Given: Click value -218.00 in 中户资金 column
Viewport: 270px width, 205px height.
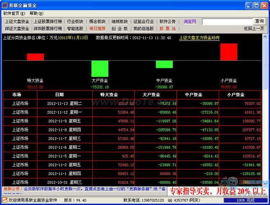Looking at the screenshot, I should (211, 174).
